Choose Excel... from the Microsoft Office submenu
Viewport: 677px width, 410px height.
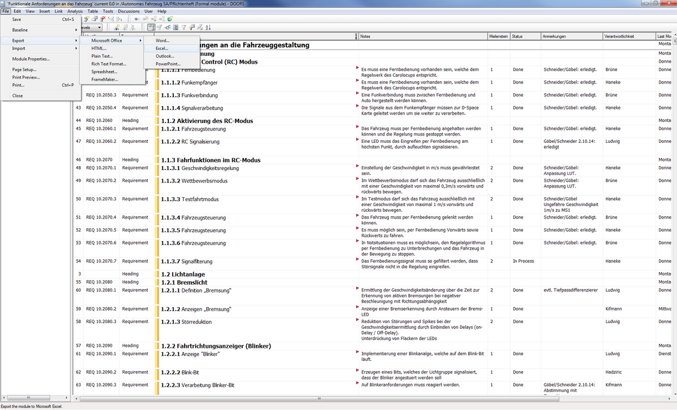tap(162, 49)
